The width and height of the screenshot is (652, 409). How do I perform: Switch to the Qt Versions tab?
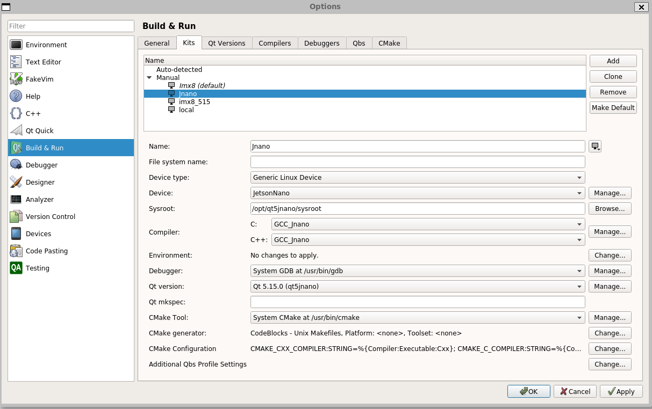click(227, 43)
